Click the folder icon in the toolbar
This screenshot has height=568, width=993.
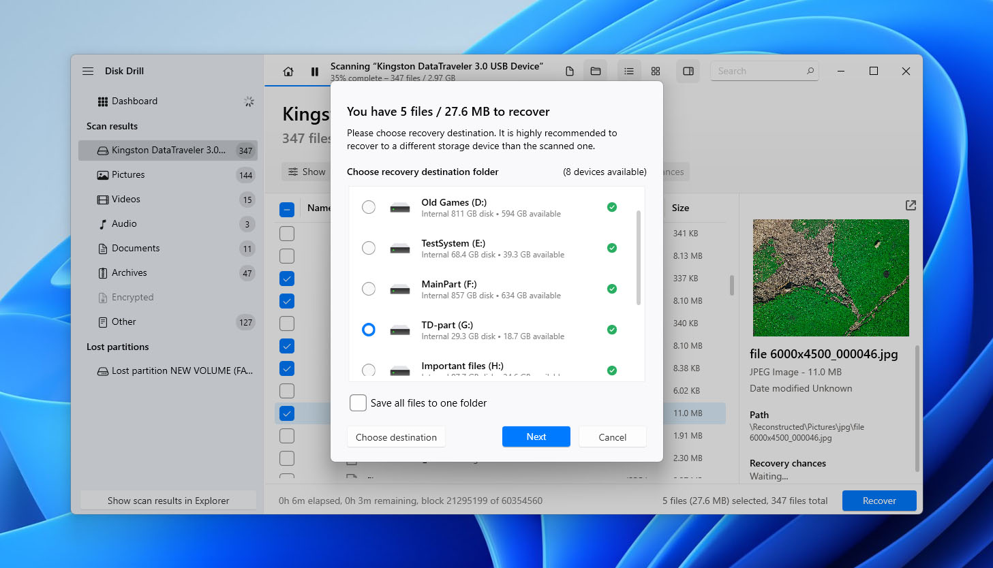pyautogui.click(x=596, y=71)
